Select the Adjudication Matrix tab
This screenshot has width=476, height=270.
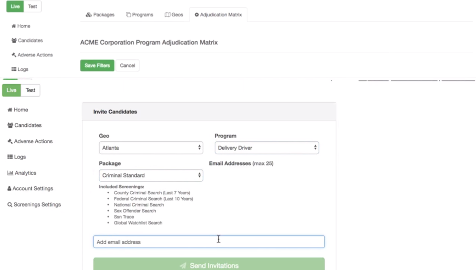tap(218, 14)
